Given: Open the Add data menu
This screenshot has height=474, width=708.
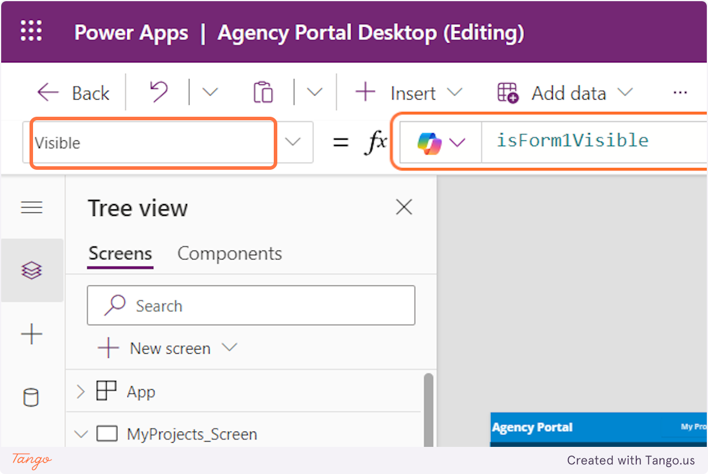Looking at the screenshot, I should tap(565, 93).
